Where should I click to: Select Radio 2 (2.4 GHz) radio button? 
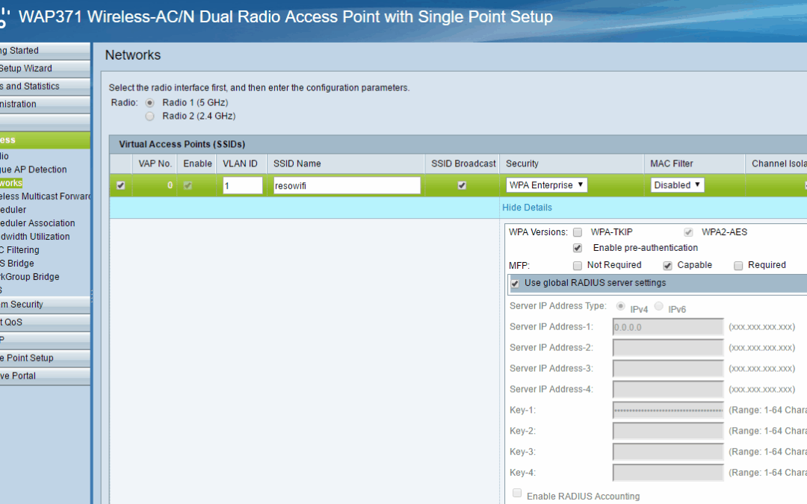click(149, 116)
